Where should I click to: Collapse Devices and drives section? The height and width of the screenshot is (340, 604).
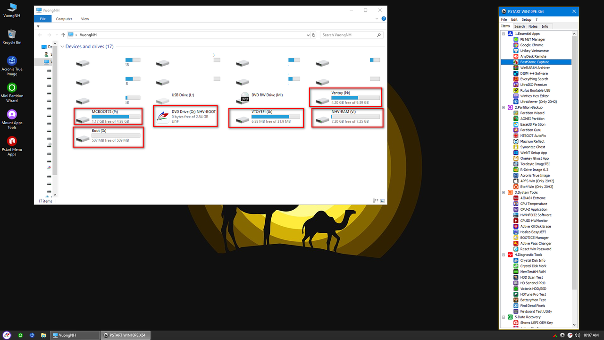[x=62, y=46]
